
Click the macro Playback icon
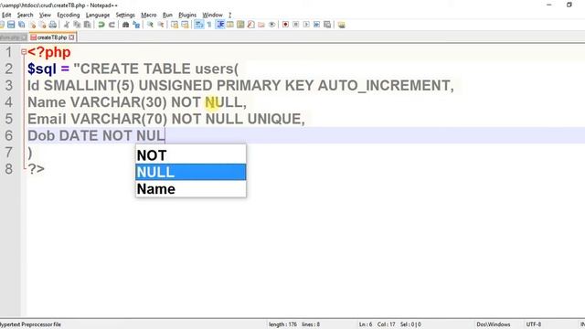coord(306,25)
